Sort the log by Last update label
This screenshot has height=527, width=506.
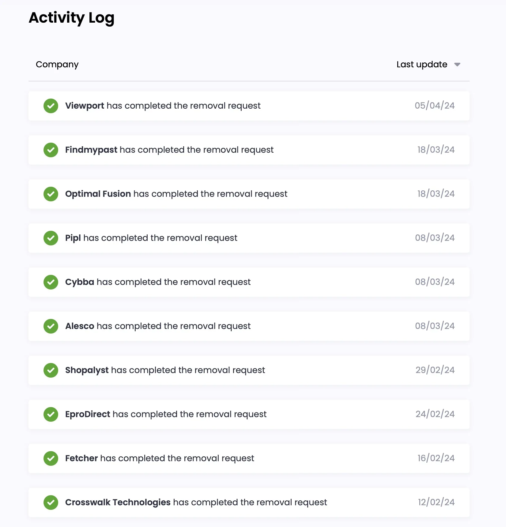click(x=422, y=64)
